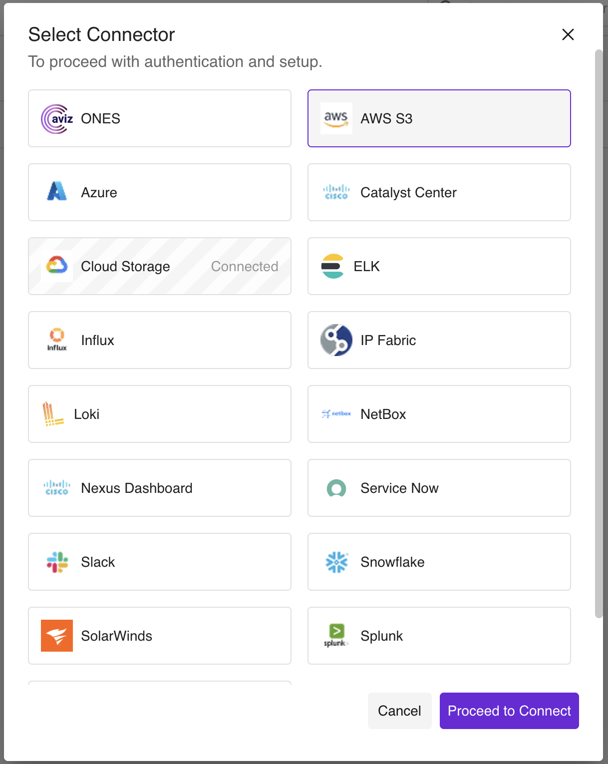Viewport: 608px width, 764px height.
Task: Click the Loki logo icon
Action: [x=53, y=414]
